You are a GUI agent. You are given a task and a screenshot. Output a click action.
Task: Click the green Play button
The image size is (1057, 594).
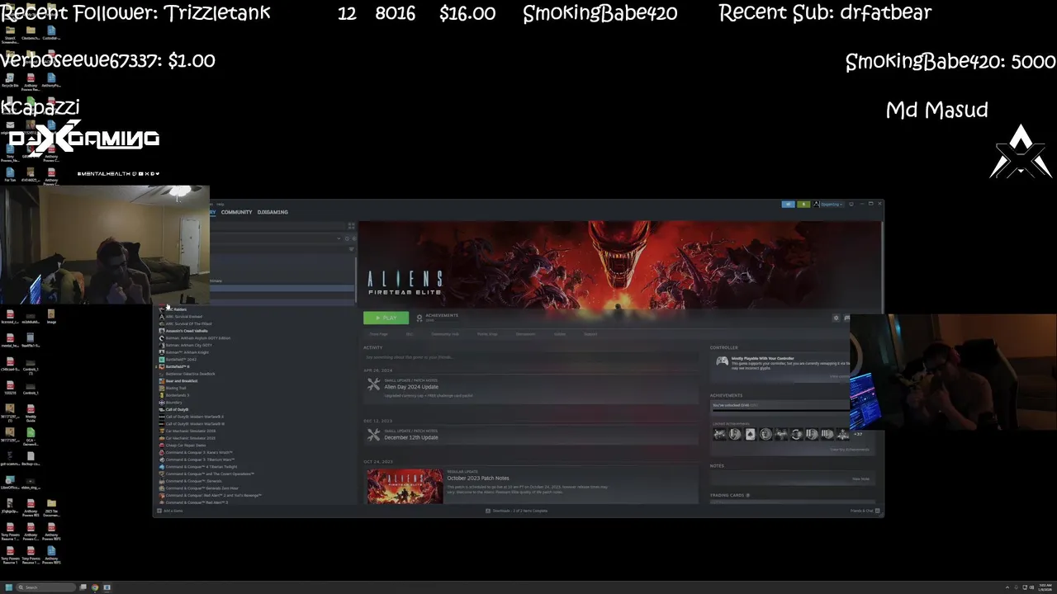pos(386,318)
